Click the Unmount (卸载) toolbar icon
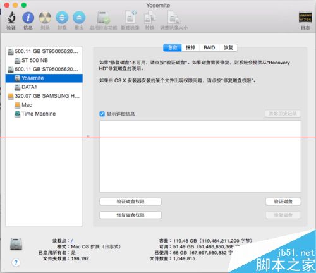This screenshot has height=273, width=316. pos(62,18)
